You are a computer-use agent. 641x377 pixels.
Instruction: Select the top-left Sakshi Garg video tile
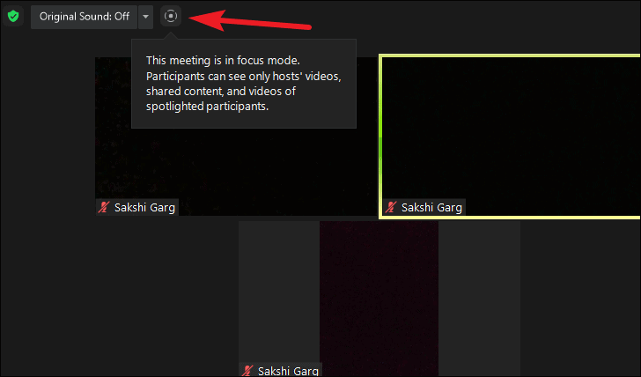click(236, 137)
